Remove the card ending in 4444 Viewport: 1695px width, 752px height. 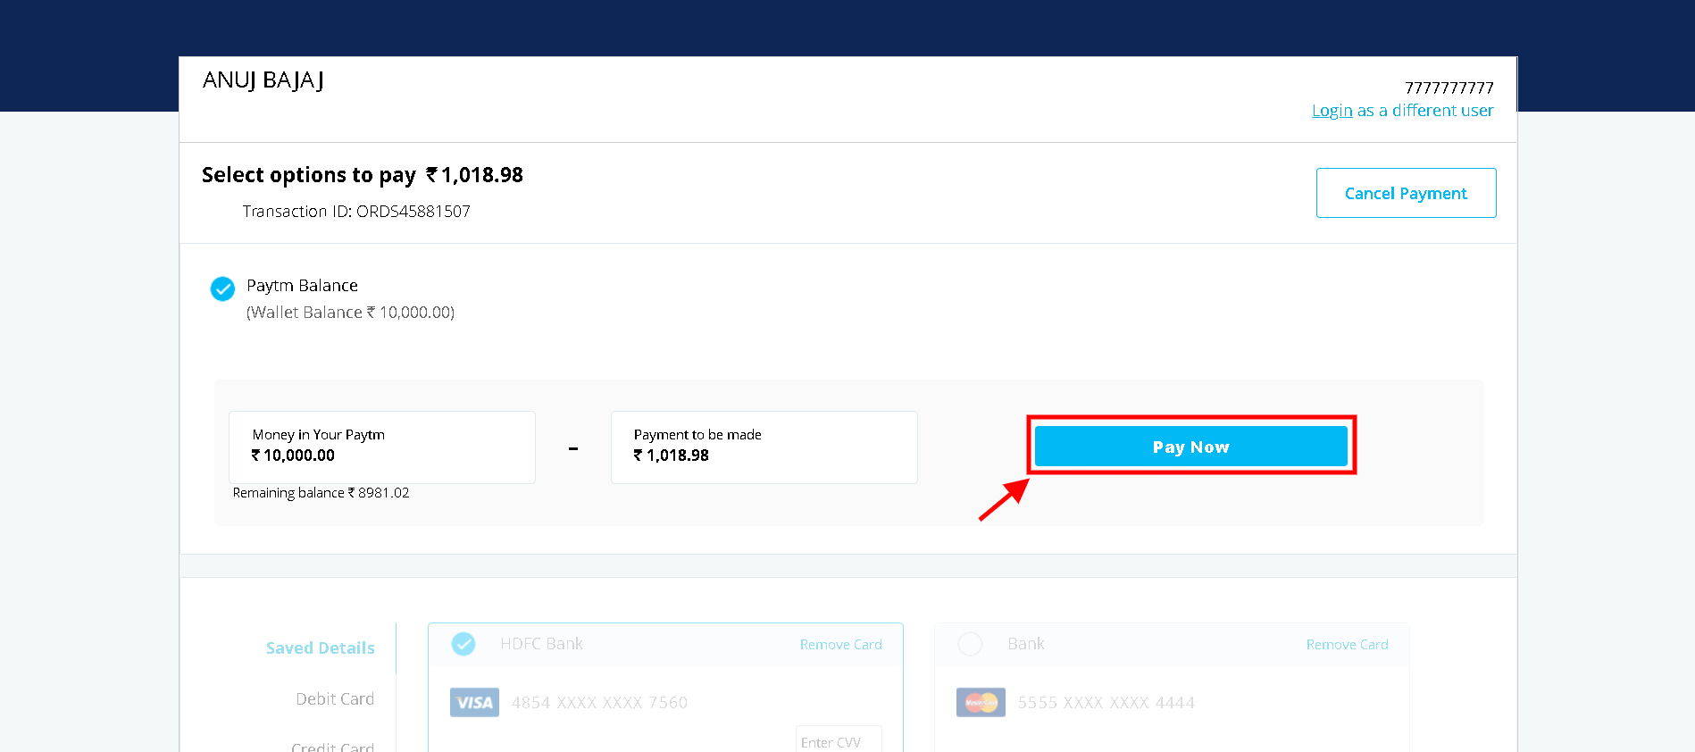(1347, 645)
